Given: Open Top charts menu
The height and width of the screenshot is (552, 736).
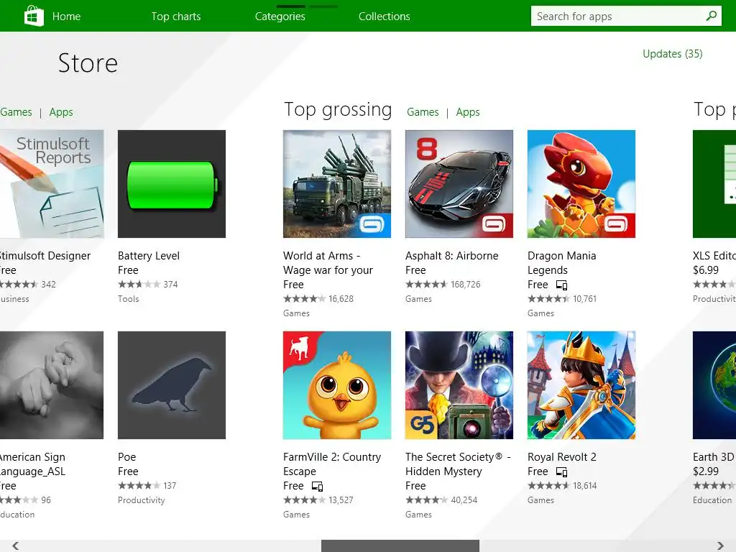Looking at the screenshot, I should pyautogui.click(x=176, y=17).
